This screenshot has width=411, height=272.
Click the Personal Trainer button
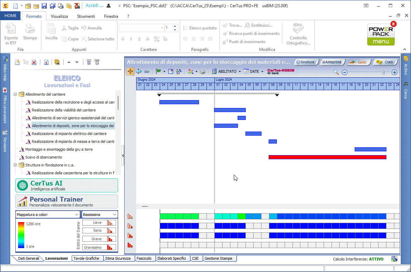[x=67, y=202]
